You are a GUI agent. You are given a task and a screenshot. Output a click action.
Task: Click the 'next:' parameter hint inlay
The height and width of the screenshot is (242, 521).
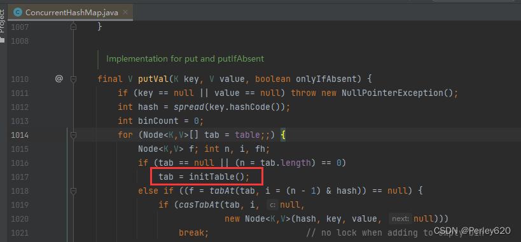coord(400,218)
